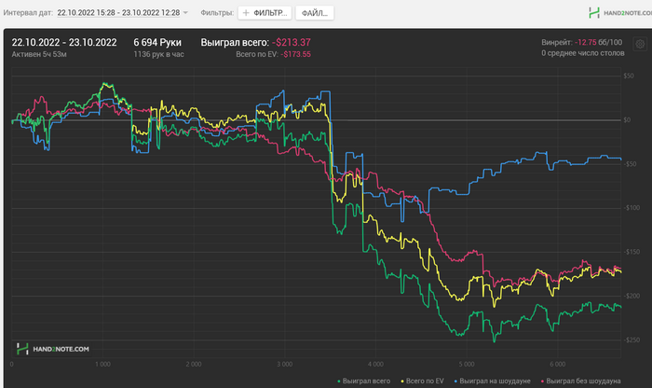This screenshot has height=388, width=652.
Task: Click the 0 среднее число столов text
Action: coord(582,53)
